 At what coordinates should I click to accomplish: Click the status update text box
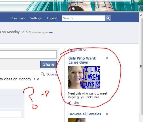pyautogui.click(x=28, y=54)
